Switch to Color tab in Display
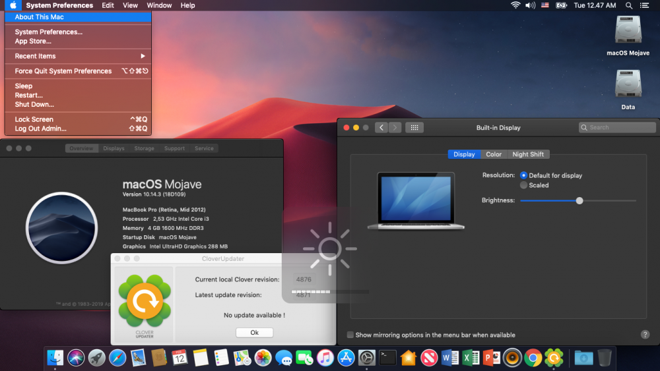 [494, 154]
